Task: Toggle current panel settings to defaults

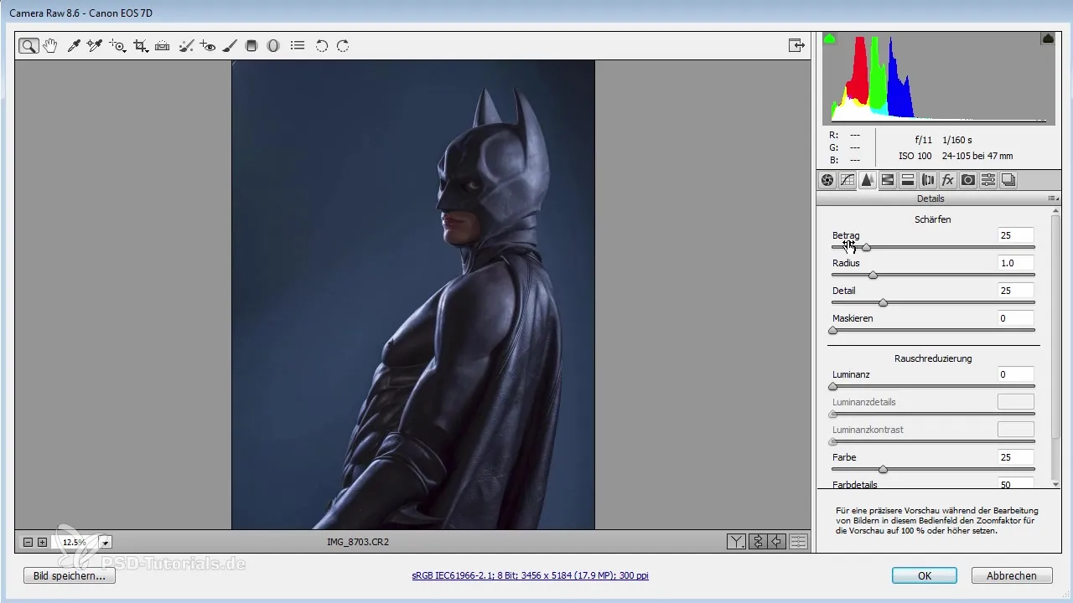Action: 798,542
